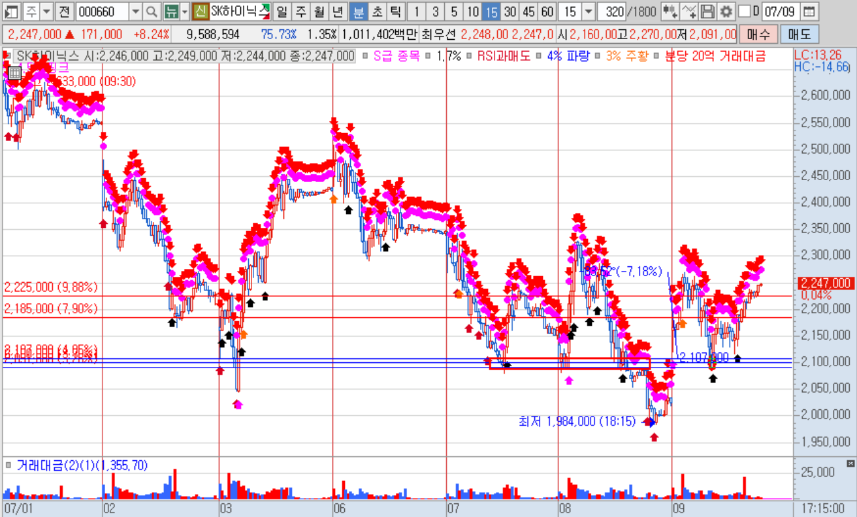857x517 pixels.
Task: Click the stock search magnifier icon
Action: pyautogui.click(x=152, y=11)
